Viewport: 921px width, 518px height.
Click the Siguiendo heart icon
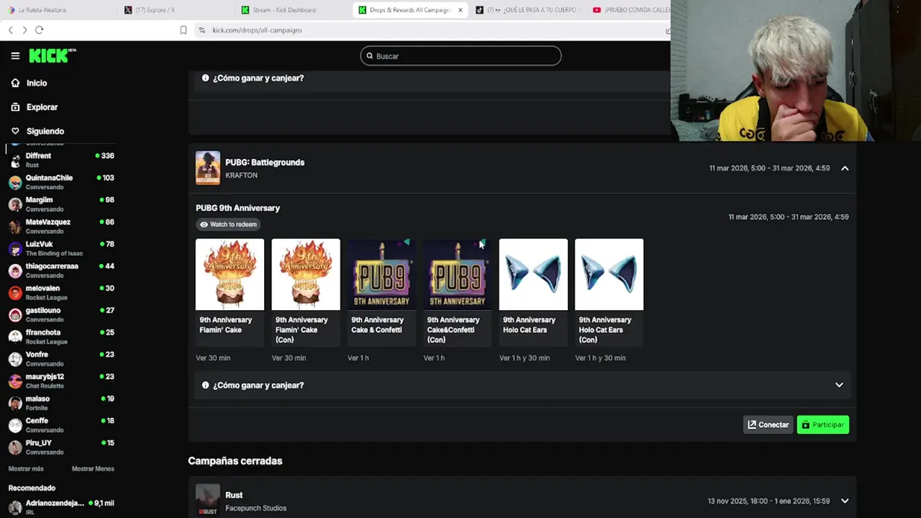15,132
